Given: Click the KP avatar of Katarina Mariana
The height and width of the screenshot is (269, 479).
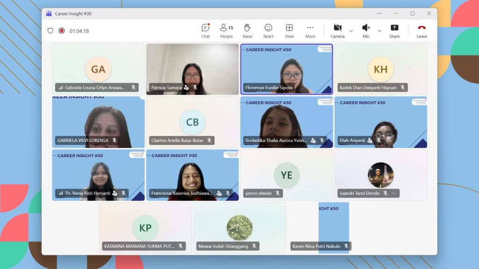Looking at the screenshot, I should [145, 228].
